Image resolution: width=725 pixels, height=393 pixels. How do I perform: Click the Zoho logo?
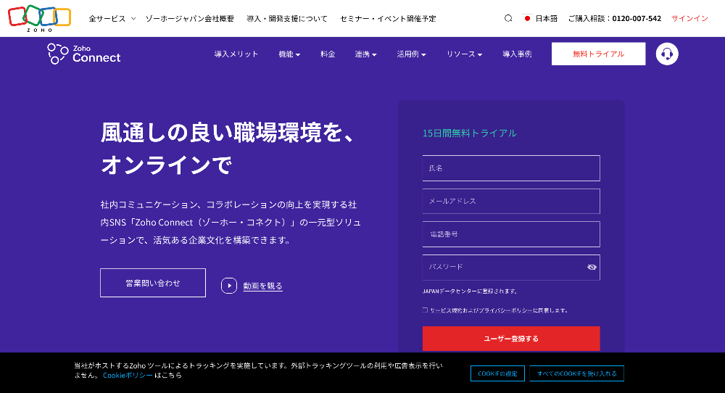coord(39,19)
